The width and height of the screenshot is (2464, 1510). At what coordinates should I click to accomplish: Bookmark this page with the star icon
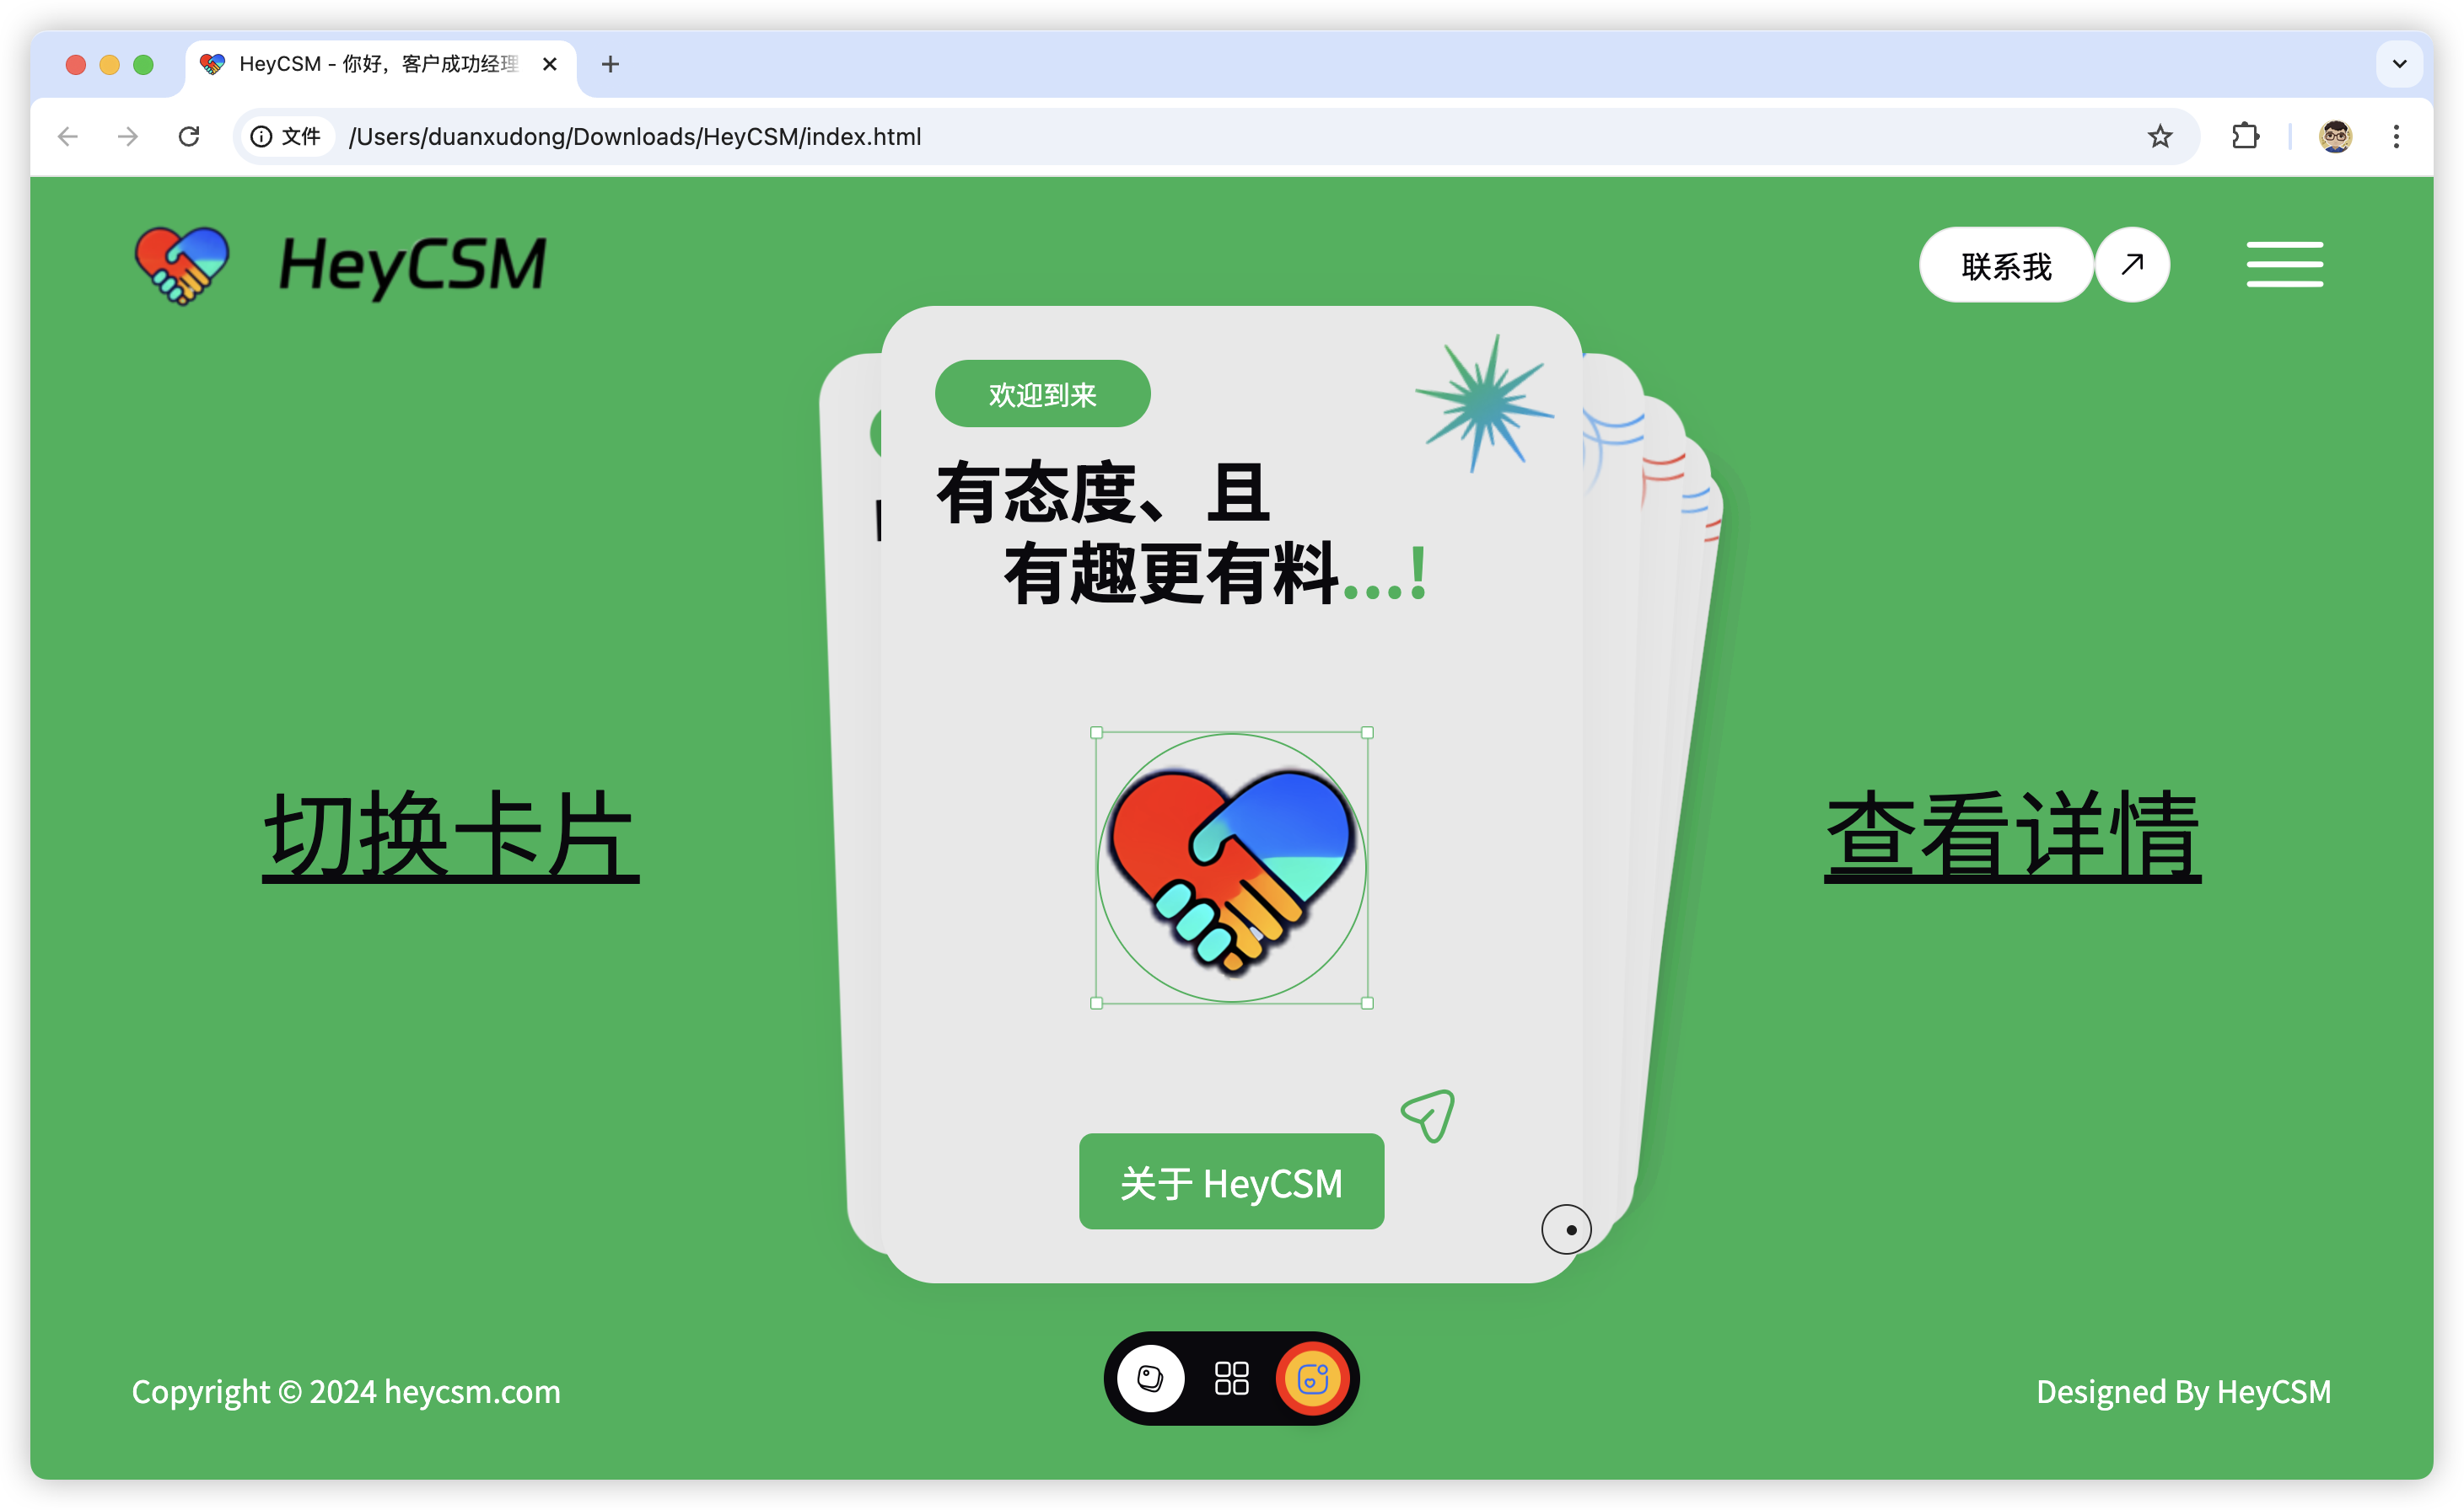point(2159,136)
